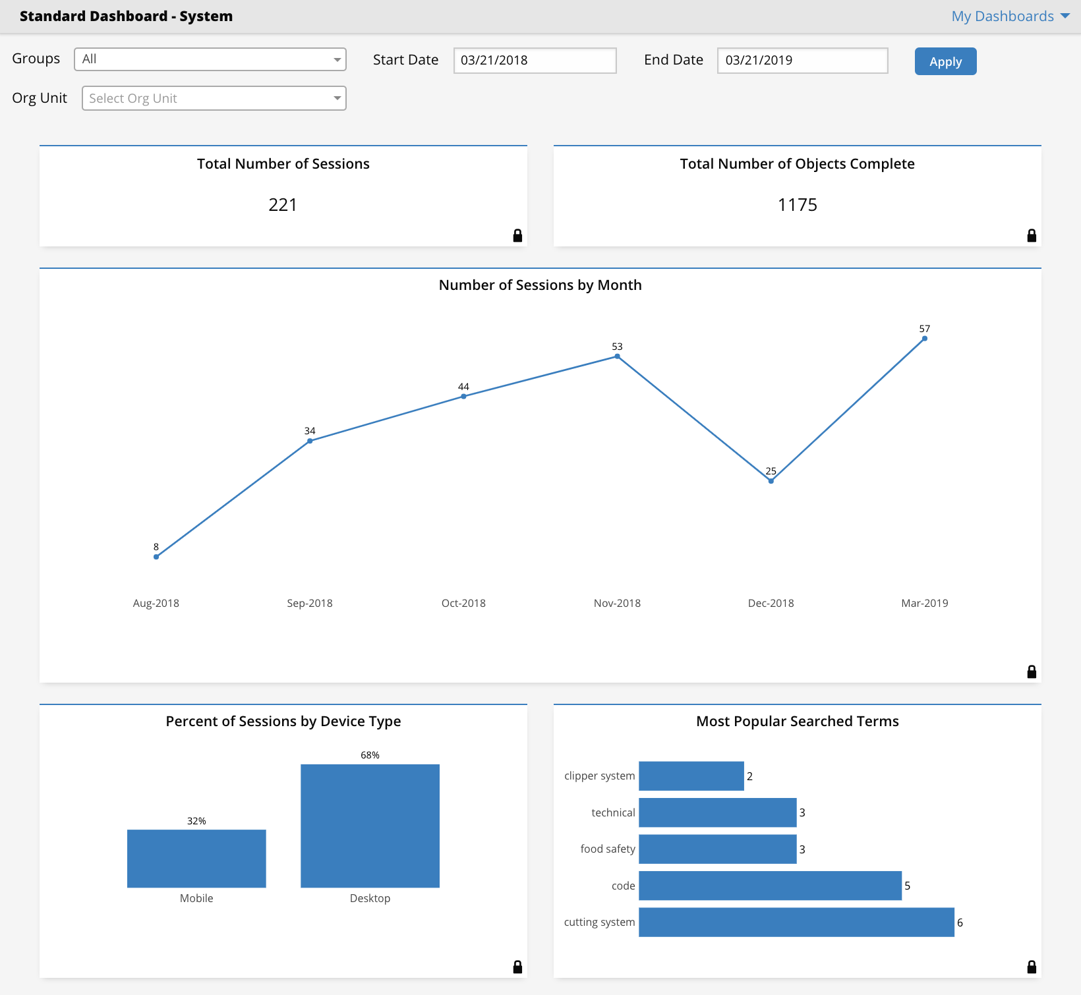This screenshot has height=995, width=1081.
Task: Select the Nov-2018 data point valued 53
Action: click(x=617, y=356)
